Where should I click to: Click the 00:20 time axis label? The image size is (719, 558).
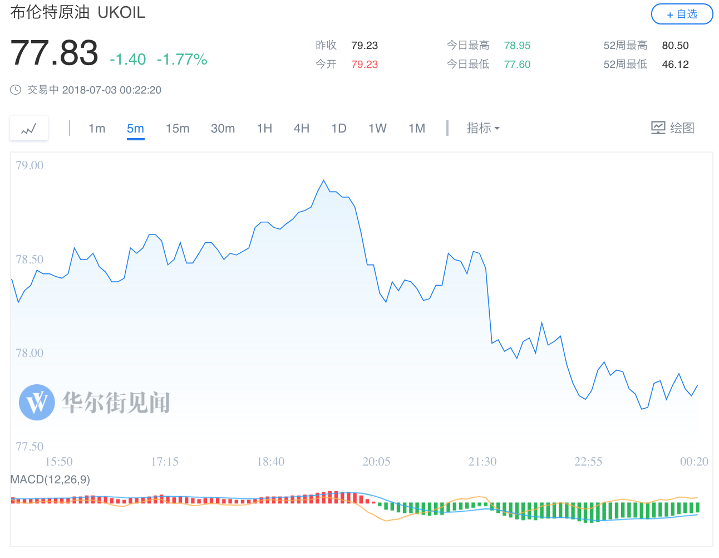694,462
